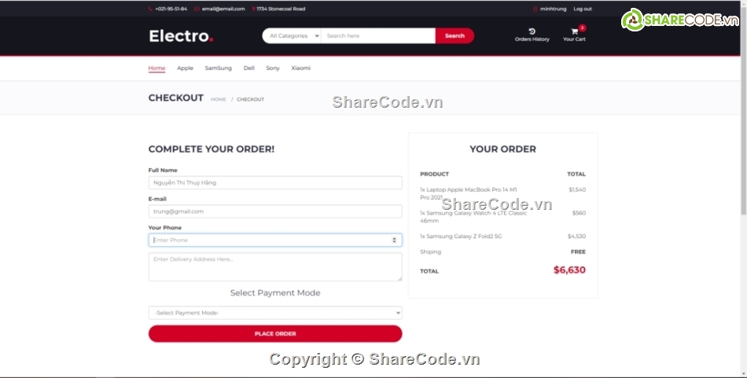Open the Xiaomi category
Image resolution: width=747 pixels, height=378 pixels.
[x=301, y=68]
